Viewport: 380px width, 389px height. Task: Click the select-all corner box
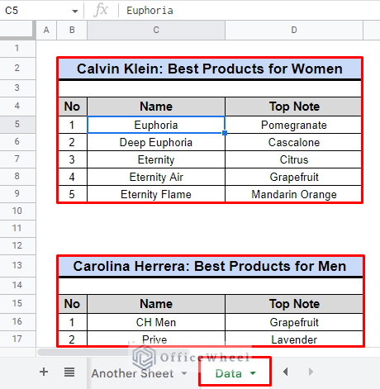[17, 30]
